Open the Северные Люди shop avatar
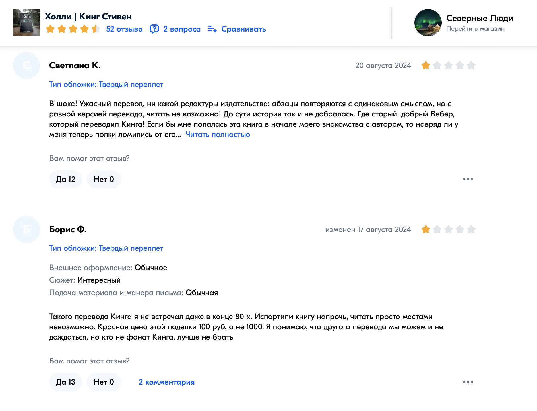Viewport: 537px width, 411px height. (428, 23)
